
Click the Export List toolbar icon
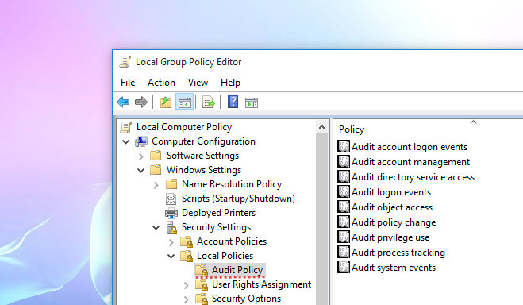click(209, 102)
